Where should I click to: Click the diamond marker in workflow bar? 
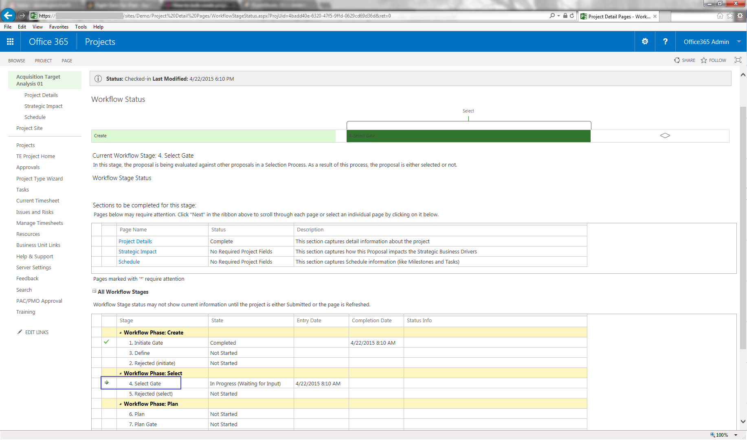tap(665, 136)
